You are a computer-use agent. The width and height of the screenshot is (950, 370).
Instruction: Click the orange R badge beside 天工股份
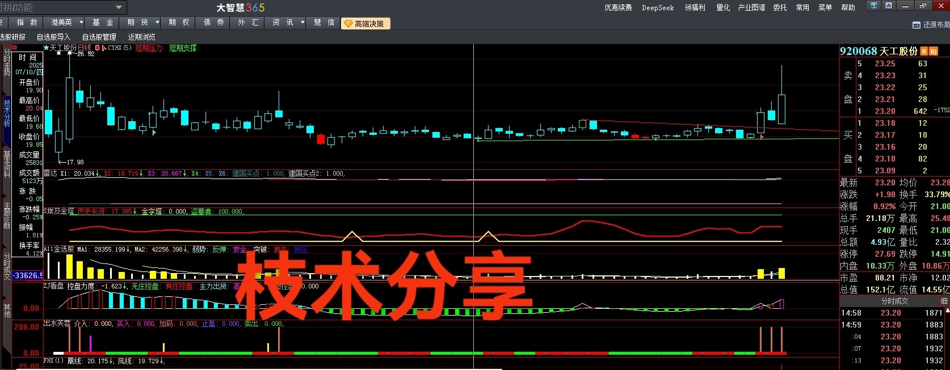pyautogui.click(x=924, y=52)
